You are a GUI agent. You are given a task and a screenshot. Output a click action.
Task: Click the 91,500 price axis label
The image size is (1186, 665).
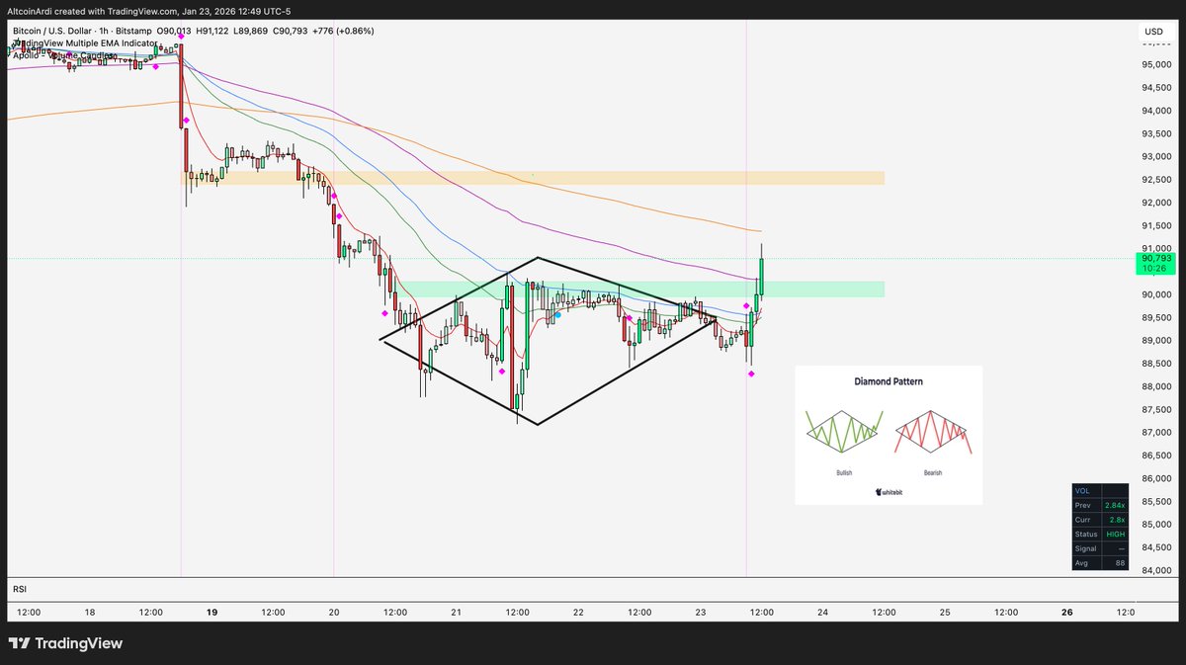(1158, 226)
